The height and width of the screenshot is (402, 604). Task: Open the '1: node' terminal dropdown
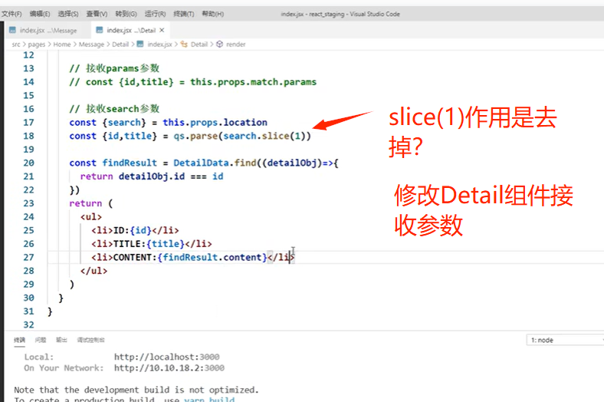565,340
